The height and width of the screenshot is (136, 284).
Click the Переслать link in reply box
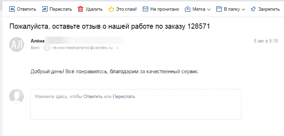click(124, 97)
